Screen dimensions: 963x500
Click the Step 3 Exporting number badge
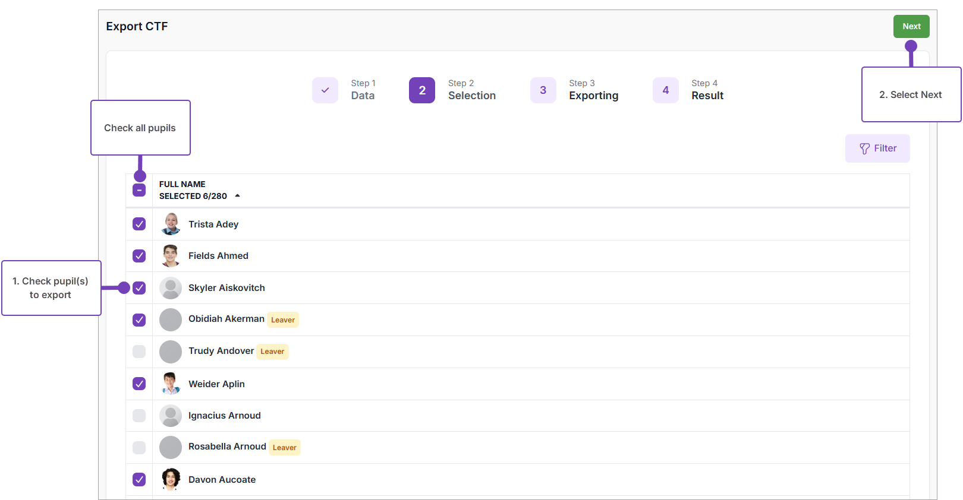[x=543, y=90]
